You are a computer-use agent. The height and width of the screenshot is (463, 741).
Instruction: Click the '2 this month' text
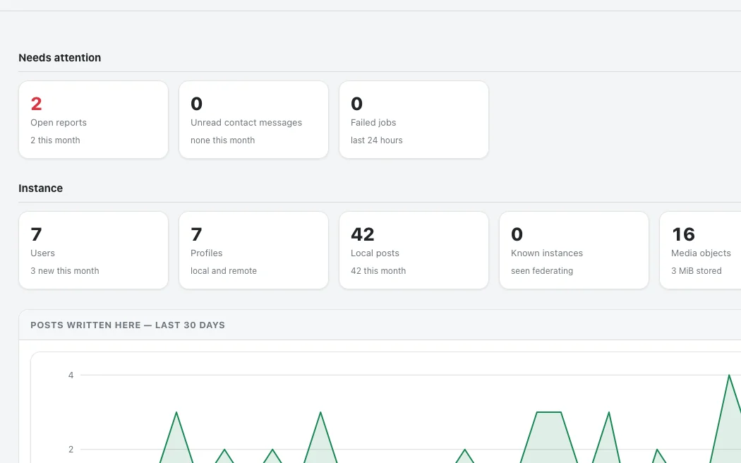pos(55,140)
